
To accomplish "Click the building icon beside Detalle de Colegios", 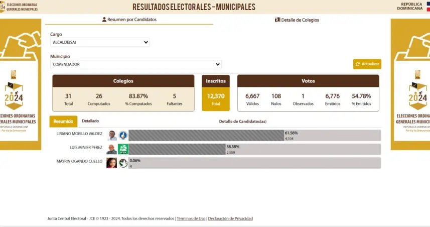I will pos(277,20).
